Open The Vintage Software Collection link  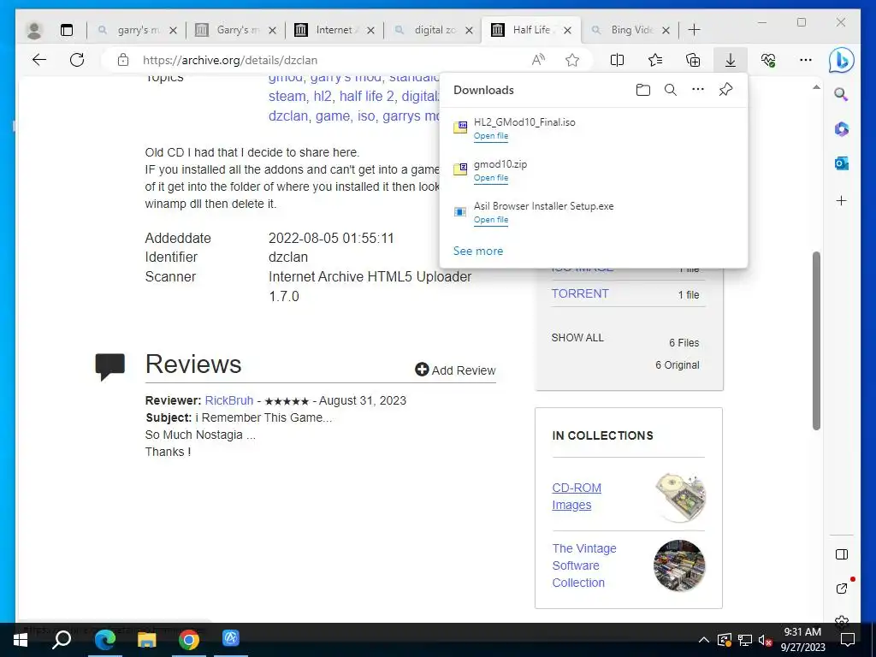(x=583, y=565)
